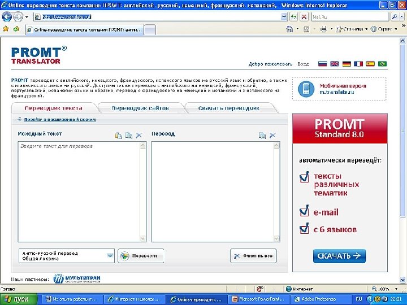407x305 pixels.
Task: Click the Очистить все button
Action: click(x=253, y=256)
